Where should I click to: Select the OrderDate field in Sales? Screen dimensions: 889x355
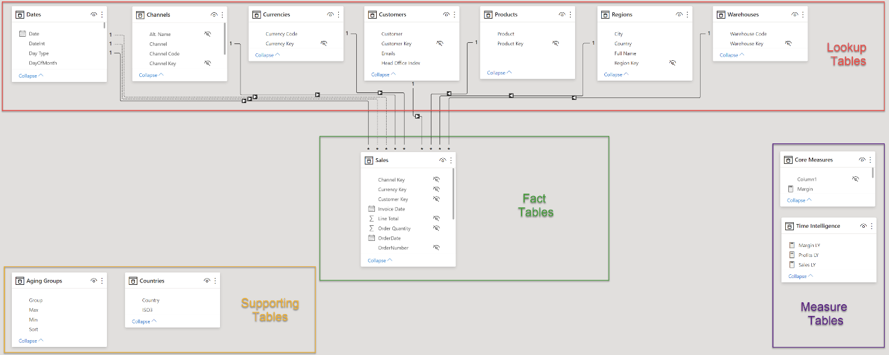(389, 238)
